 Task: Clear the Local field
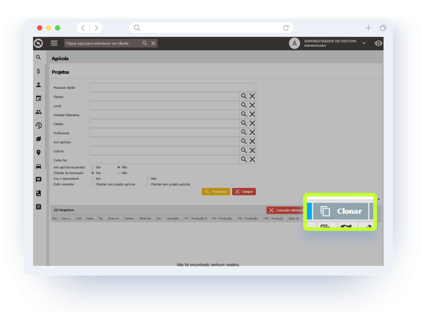pos(252,105)
